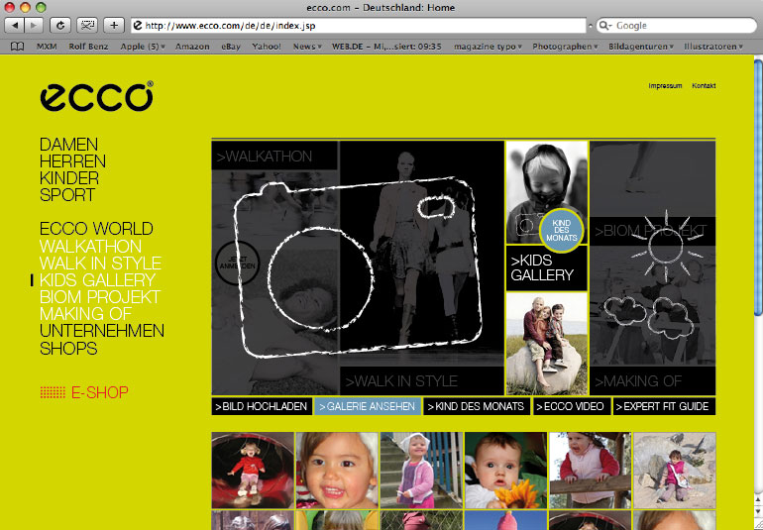Image resolution: width=763 pixels, height=530 pixels.
Task: Click the red E-SHOP grid icon
Action: [x=53, y=392]
